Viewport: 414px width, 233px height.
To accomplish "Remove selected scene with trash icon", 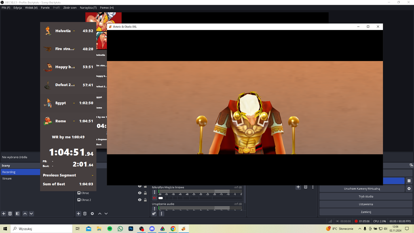I will (x=10, y=214).
